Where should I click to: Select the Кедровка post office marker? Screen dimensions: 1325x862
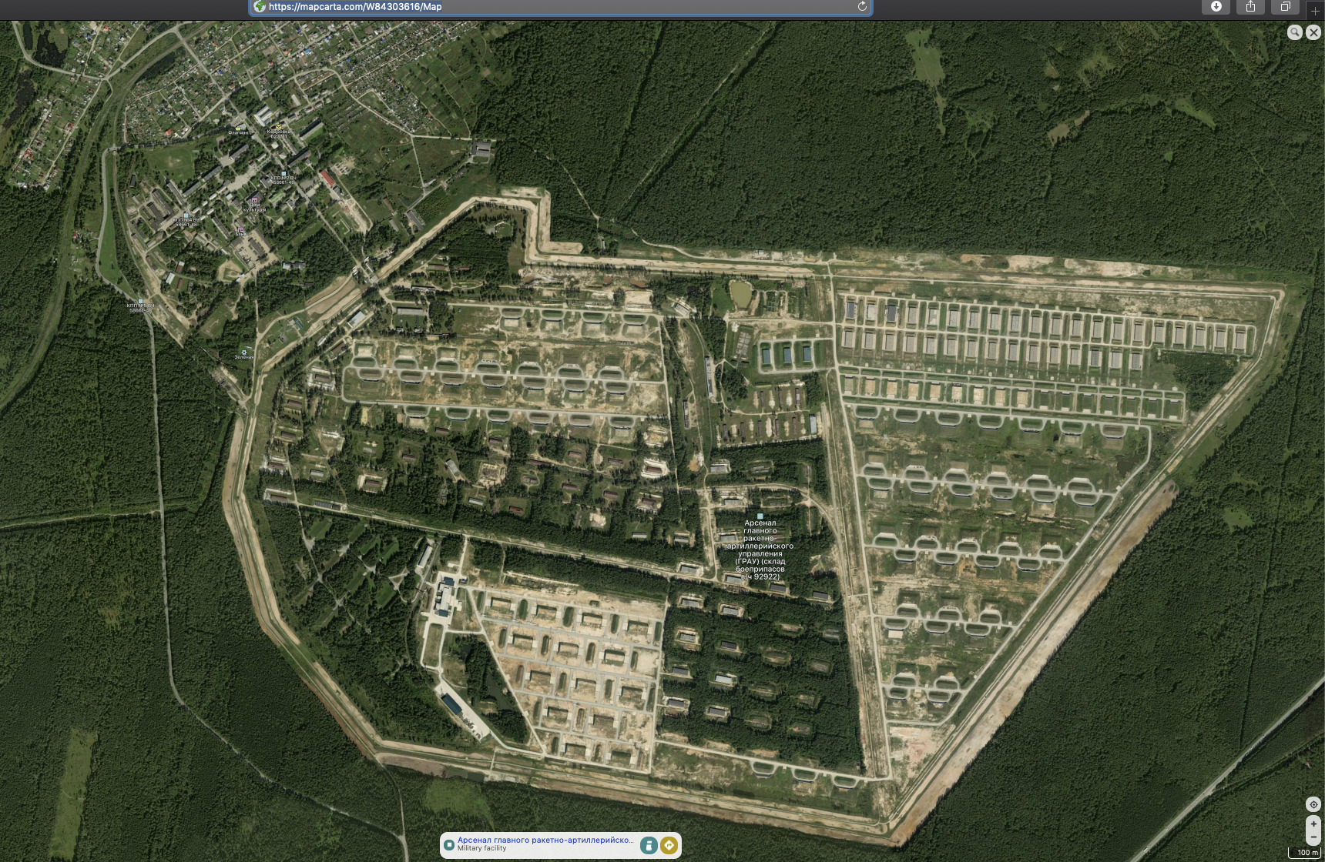[x=279, y=127]
